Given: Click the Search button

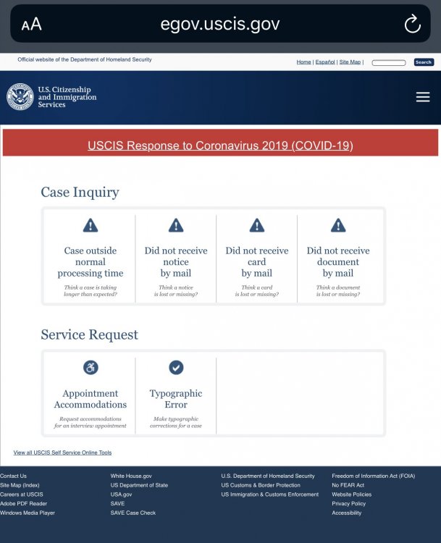Looking at the screenshot, I should click(424, 62).
